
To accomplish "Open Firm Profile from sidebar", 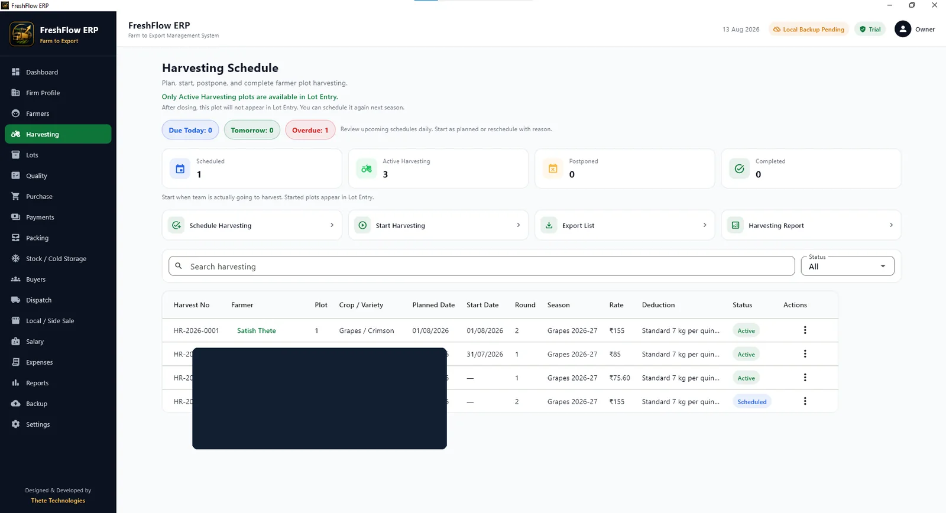I will pyautogui.click(x=58, y=93).
